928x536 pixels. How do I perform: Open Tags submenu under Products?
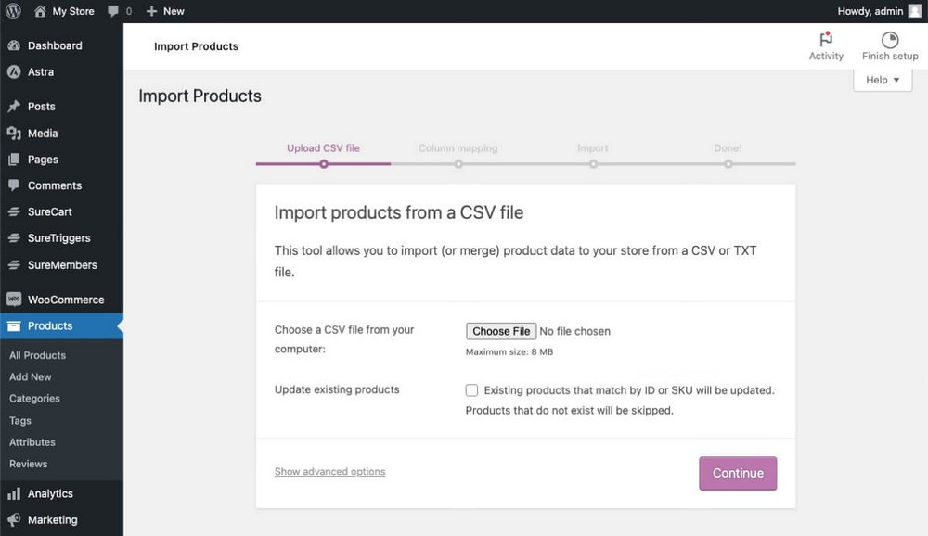20,421
